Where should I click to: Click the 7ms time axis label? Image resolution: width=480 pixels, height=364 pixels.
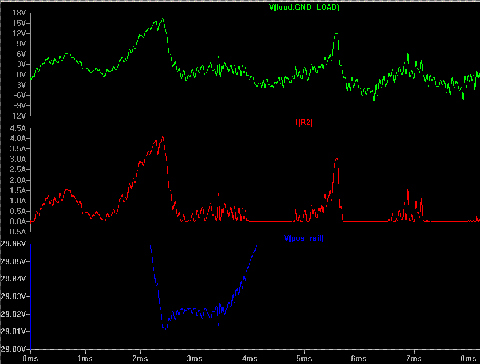tap(414, 358)
